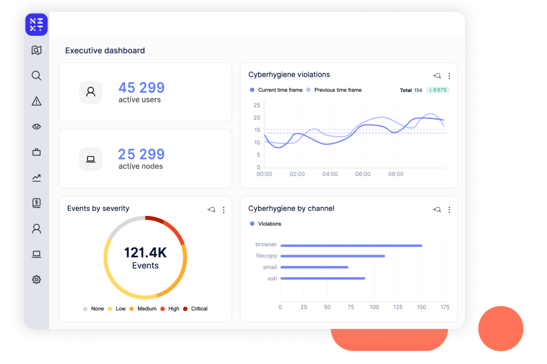
Task: Toggle Previous time frame legend series
Action: (334, 90)
